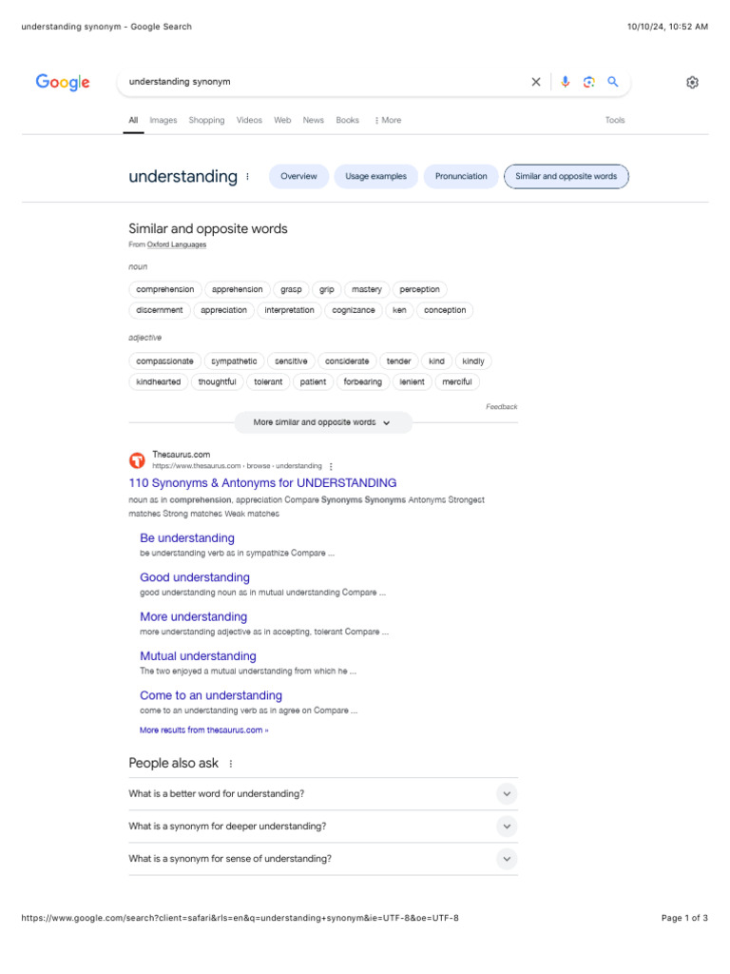730x974 pixels.
Task: Open Google settings gear
Action: click(692, 83)
